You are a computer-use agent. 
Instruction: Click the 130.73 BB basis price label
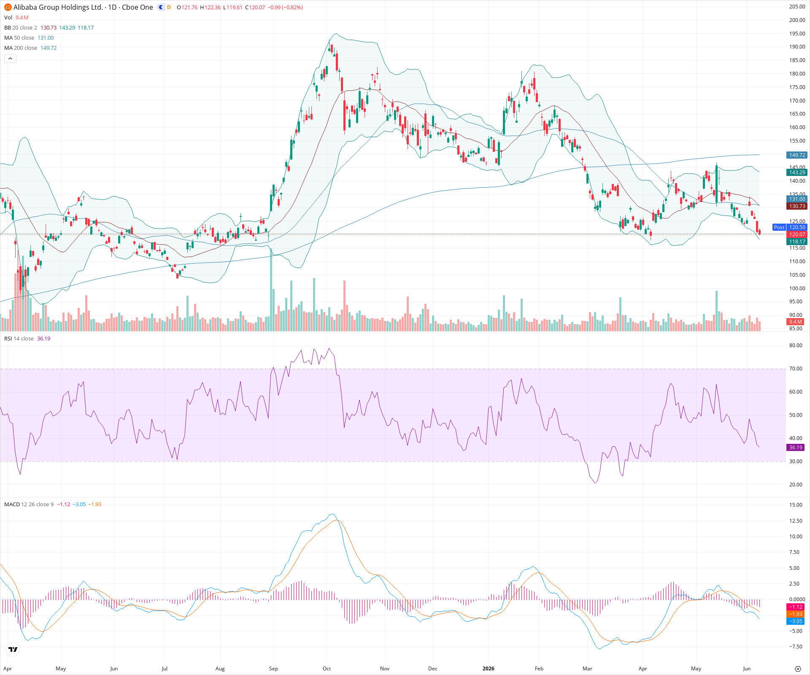(797, 206)
